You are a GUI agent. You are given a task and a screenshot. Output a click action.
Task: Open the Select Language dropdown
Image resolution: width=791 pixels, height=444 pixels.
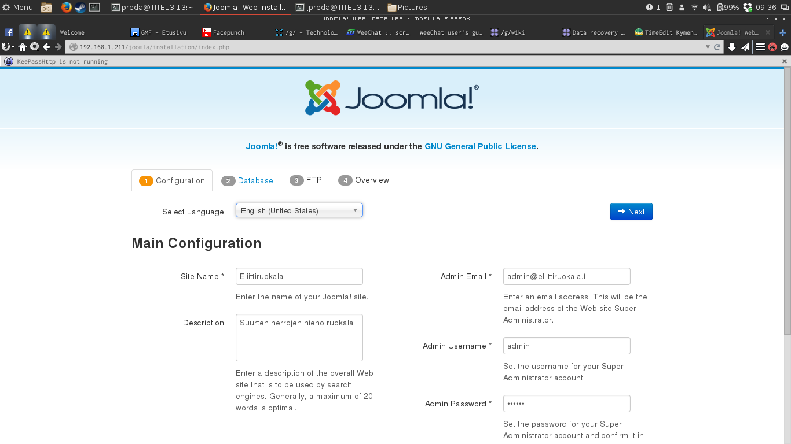(299, 210)
